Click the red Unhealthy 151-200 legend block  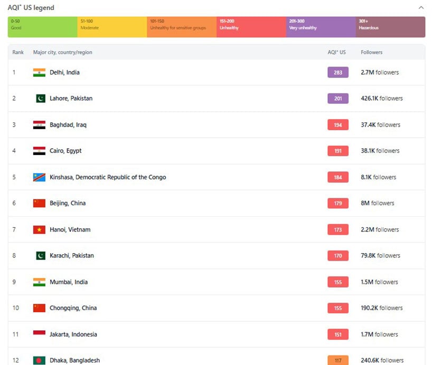point(251,27)
